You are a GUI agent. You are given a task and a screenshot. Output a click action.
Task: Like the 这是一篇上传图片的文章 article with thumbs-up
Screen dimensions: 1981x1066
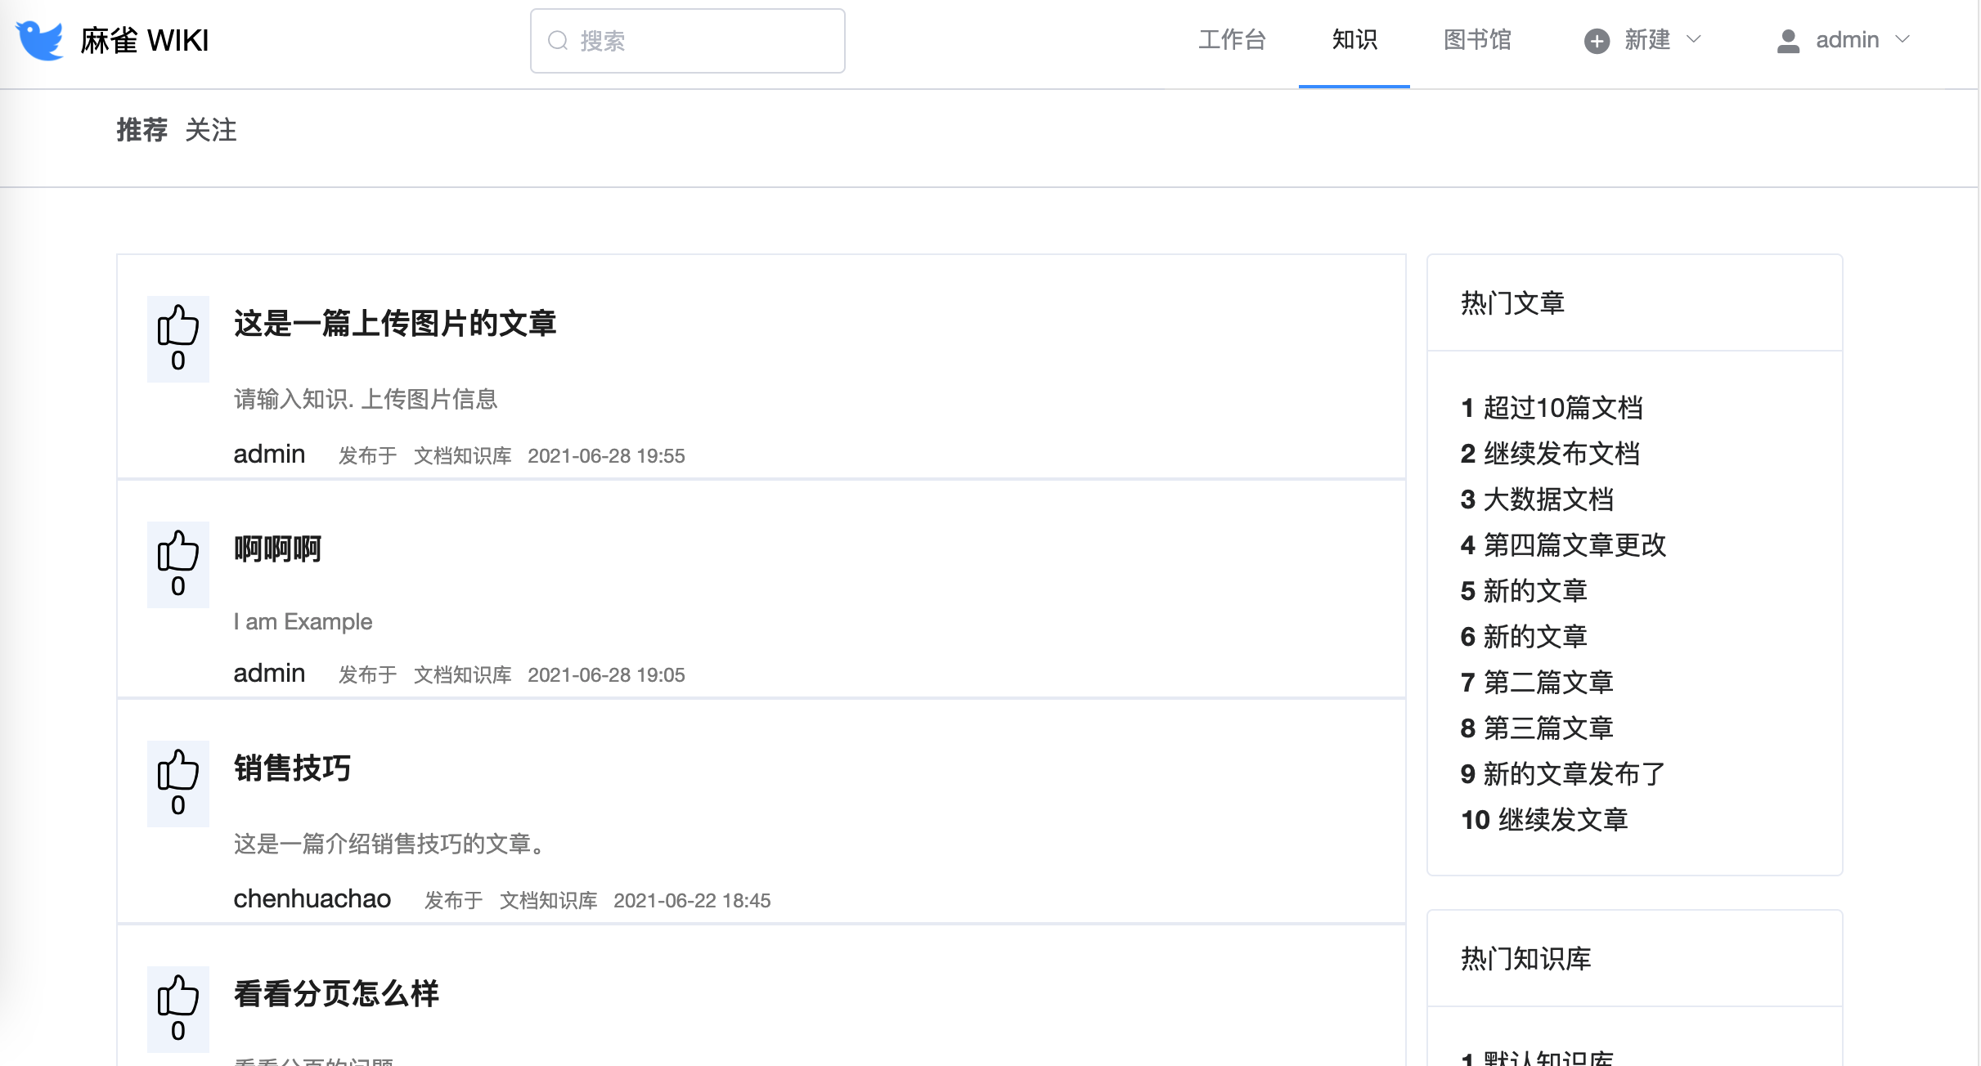point(177,326)
